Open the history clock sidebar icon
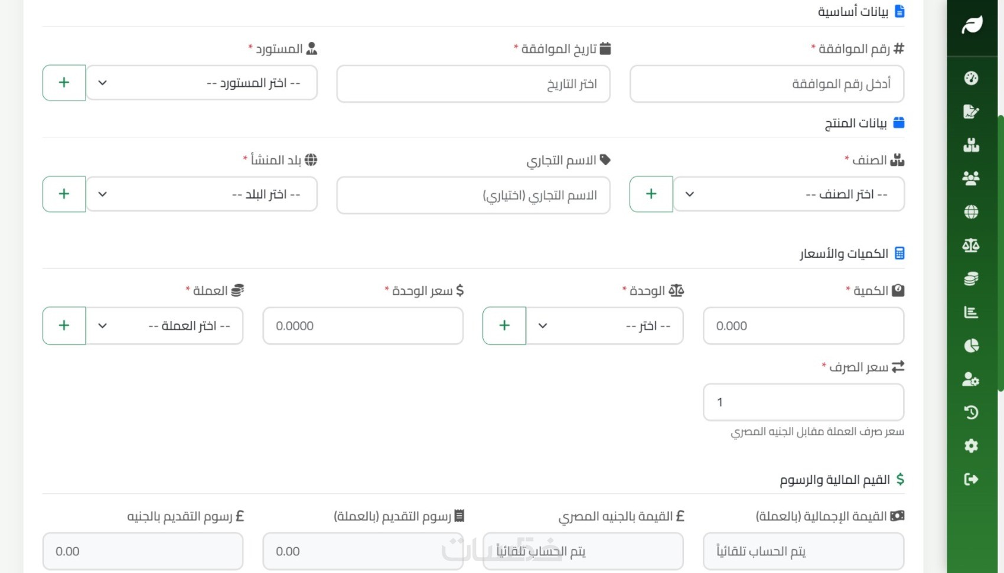1004x573 pixels. tap(971, 412)
